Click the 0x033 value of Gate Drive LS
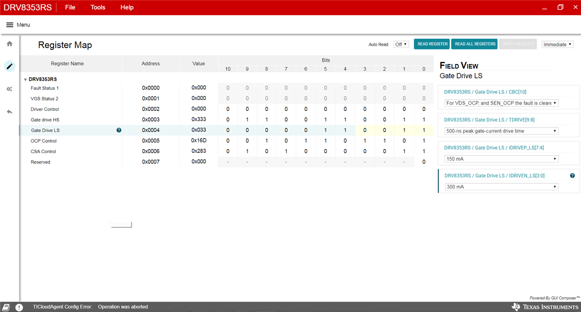Image resolution: width=581 pixels, height=312 pixels. (199, 130)
